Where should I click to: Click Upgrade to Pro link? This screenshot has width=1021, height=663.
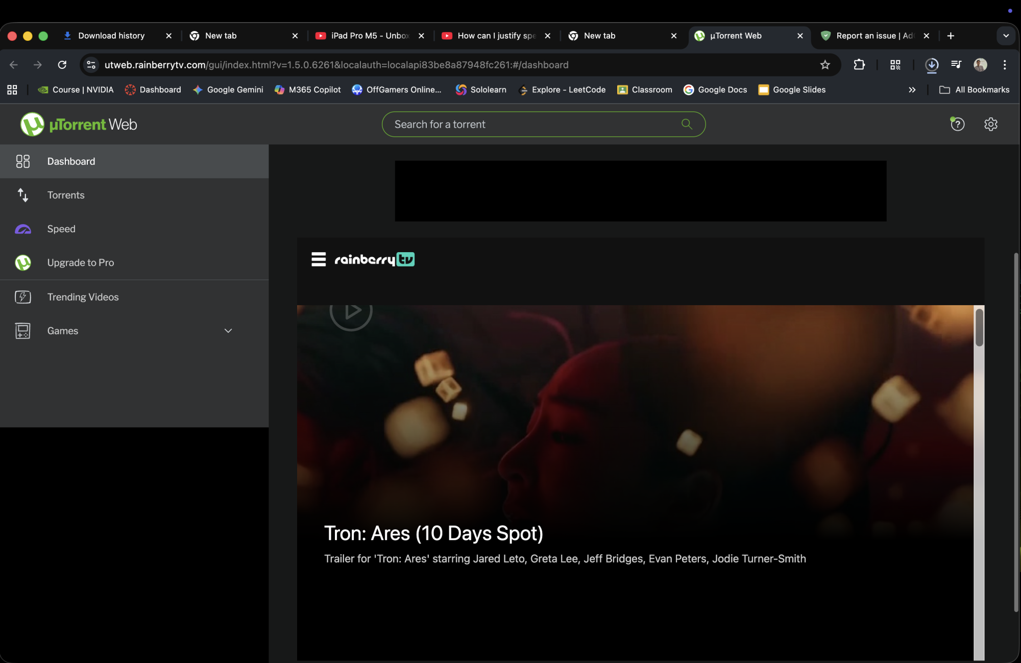click(80, 263)
